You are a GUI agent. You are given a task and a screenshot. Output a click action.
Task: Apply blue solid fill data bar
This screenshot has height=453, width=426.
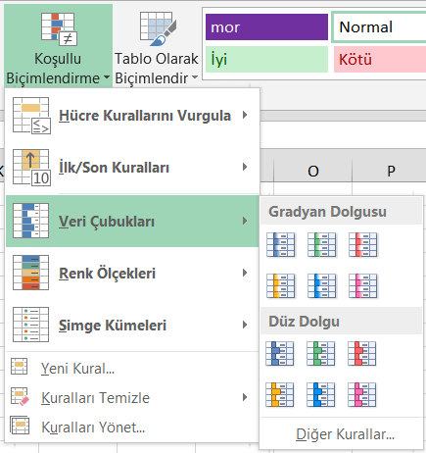pos(280,354)
